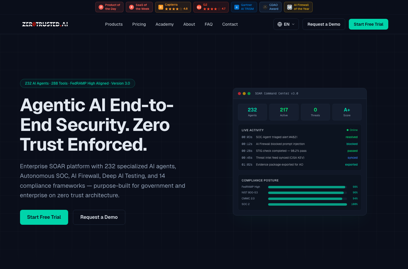Screen dimensions: 408x269
Task: Click the 0 Threats stat card
Action: click(315, 112)
